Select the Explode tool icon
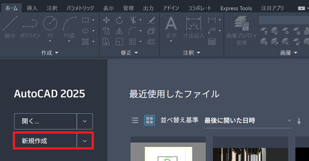 click(151, 31)
